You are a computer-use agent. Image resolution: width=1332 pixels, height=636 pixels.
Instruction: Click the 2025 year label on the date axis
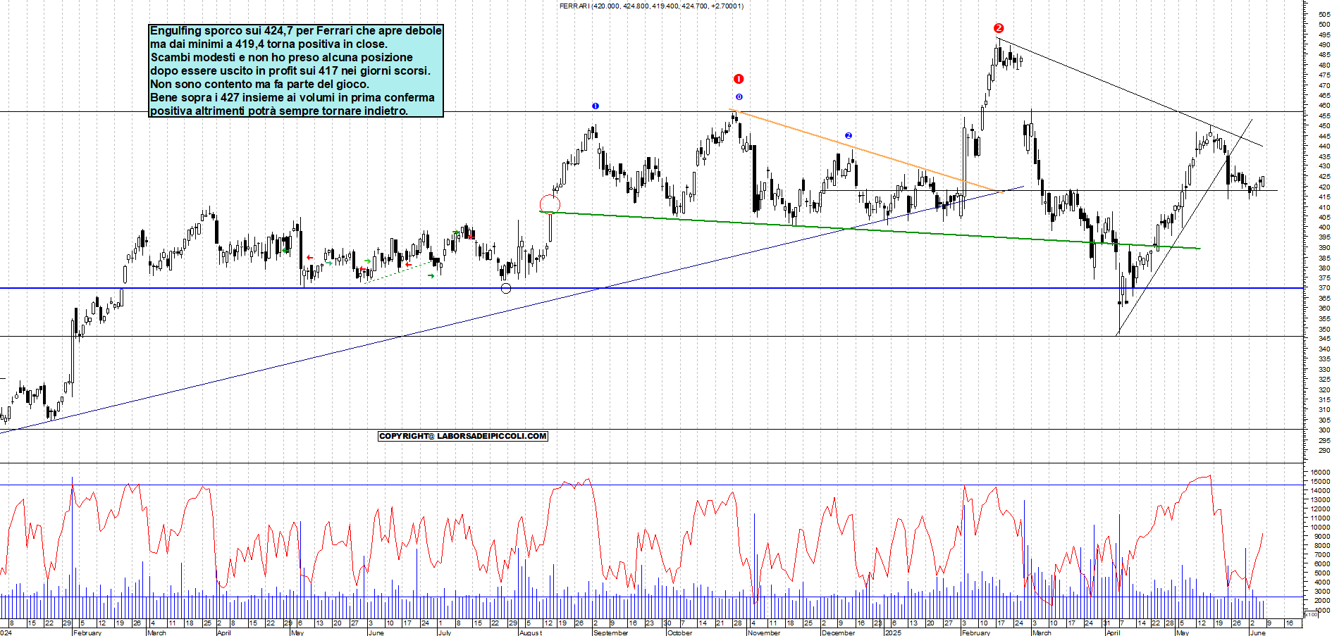click(893, 632)
